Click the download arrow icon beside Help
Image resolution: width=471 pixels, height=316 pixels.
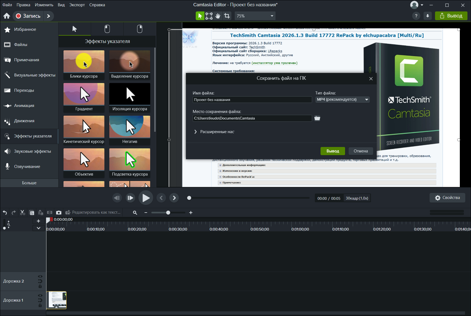(x=428, y=16)
